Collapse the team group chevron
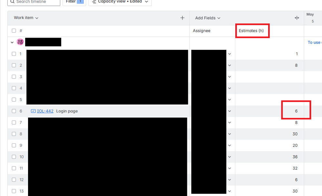 [x=12, y=42]
